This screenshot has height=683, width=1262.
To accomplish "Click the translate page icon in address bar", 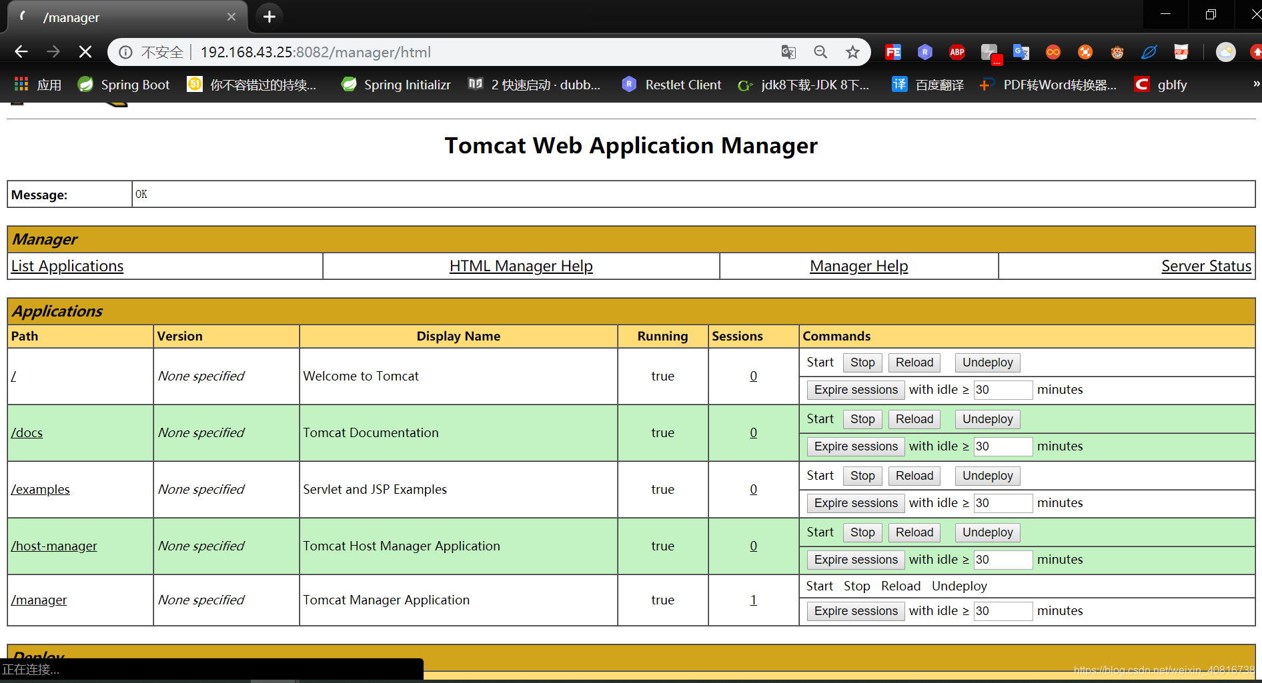I will point(788,52).
